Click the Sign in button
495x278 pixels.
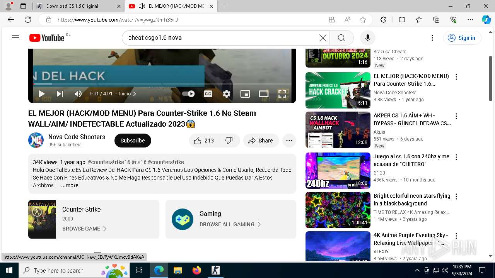pos(462,37)
